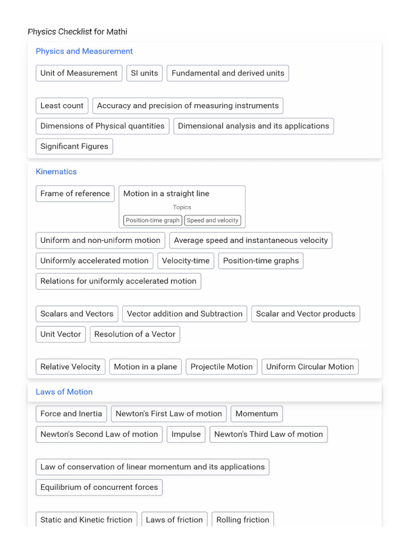408x544 pixels.
Task: Choose the Frame of reference chip
Action: [x=75, y=194]
